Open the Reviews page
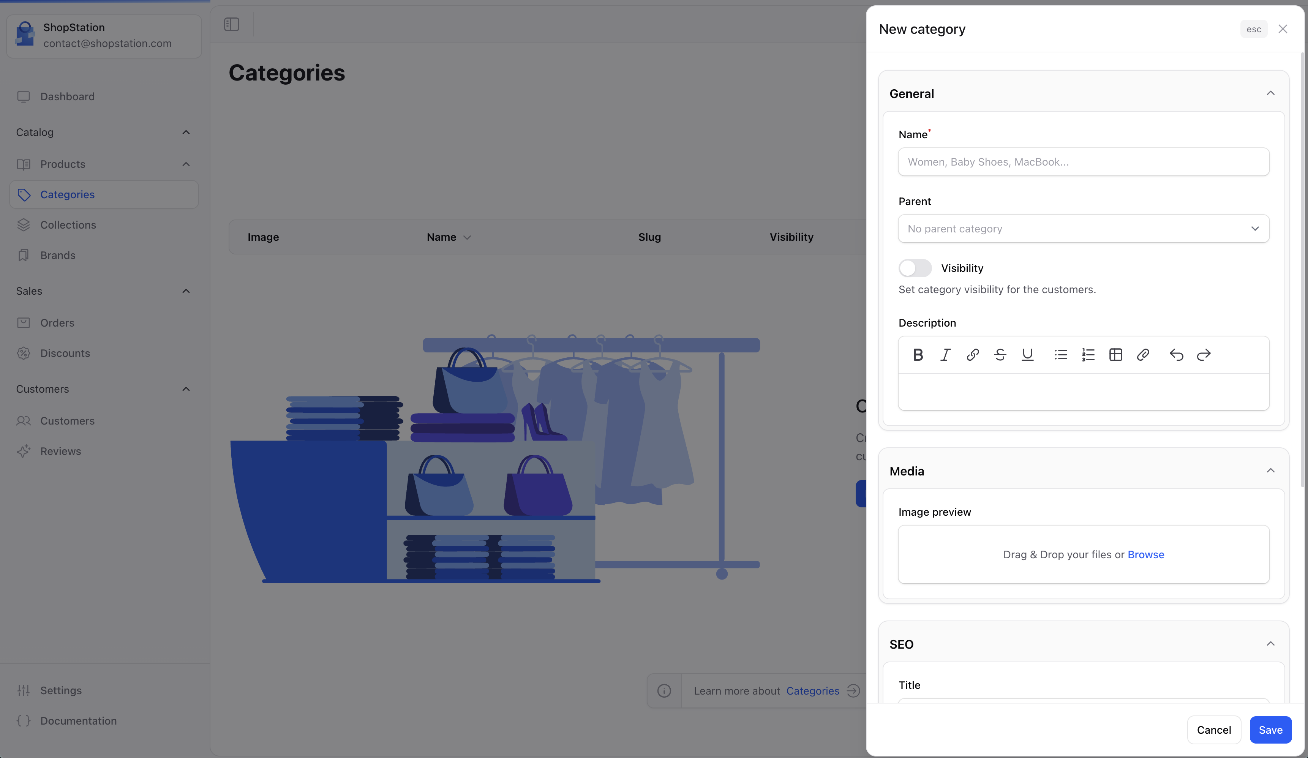This screenshot has height=758, width=1308. (x=61, y=451)
